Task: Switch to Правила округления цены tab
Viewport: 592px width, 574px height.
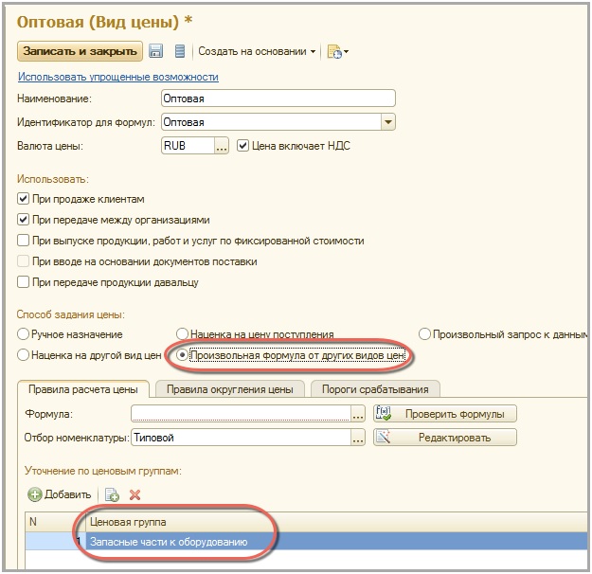Action: click(x=230, y=388)
